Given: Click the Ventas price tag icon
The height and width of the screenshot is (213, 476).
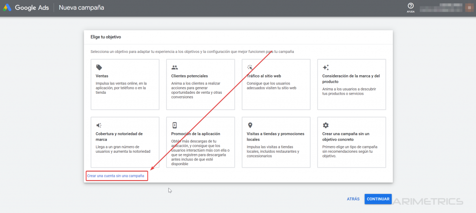Looking at the screenshot, I should [x=99, y=67].
